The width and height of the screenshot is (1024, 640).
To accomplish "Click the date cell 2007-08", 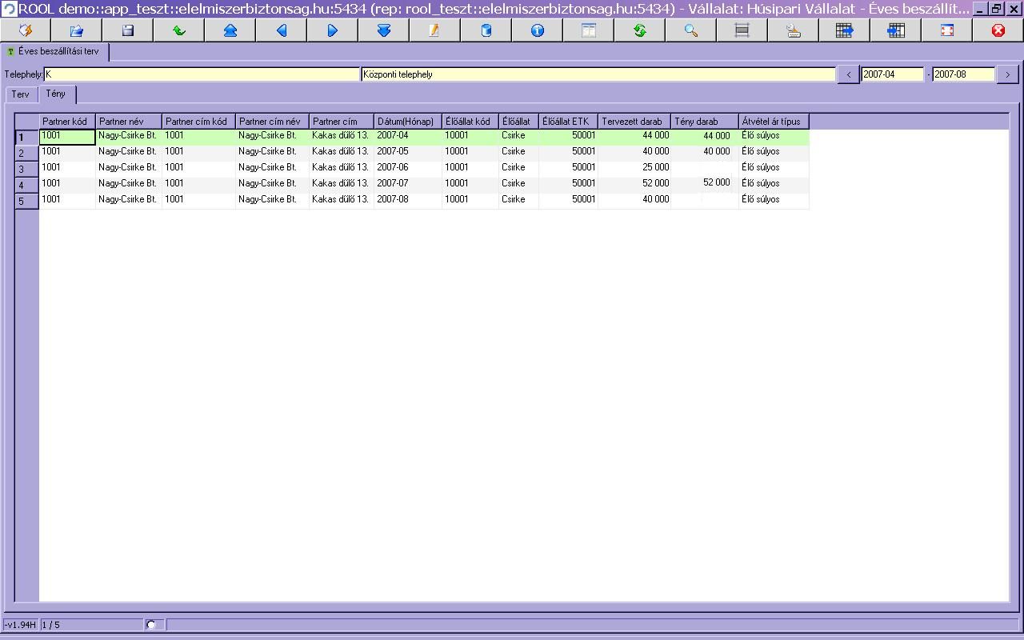I will pos(408,201).
